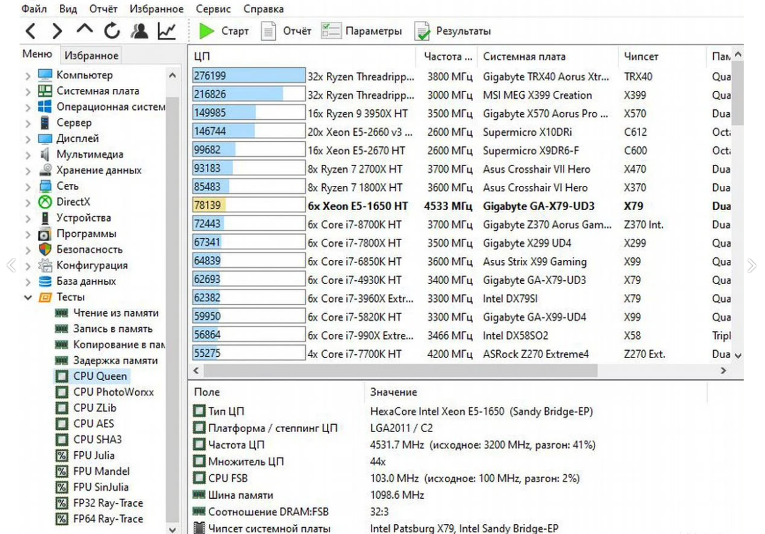Screen dimensions: 765x534
Task: Click the Программы tree icon
Action: tap(45, 234)
